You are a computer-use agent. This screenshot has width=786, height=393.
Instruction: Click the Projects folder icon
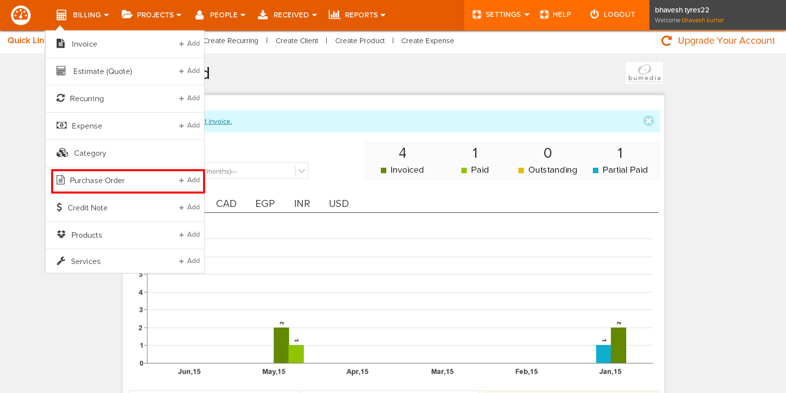tap(127, 14)
